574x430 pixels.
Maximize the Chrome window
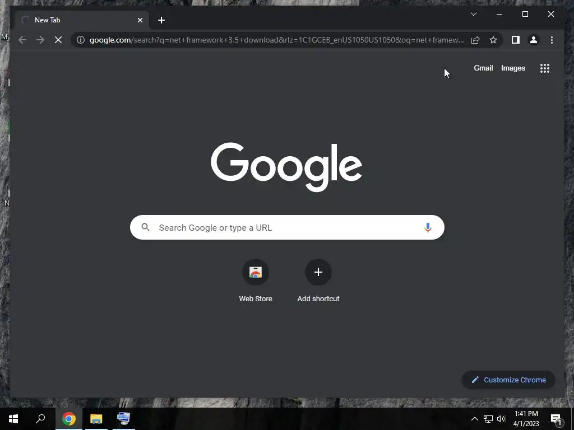525,14
